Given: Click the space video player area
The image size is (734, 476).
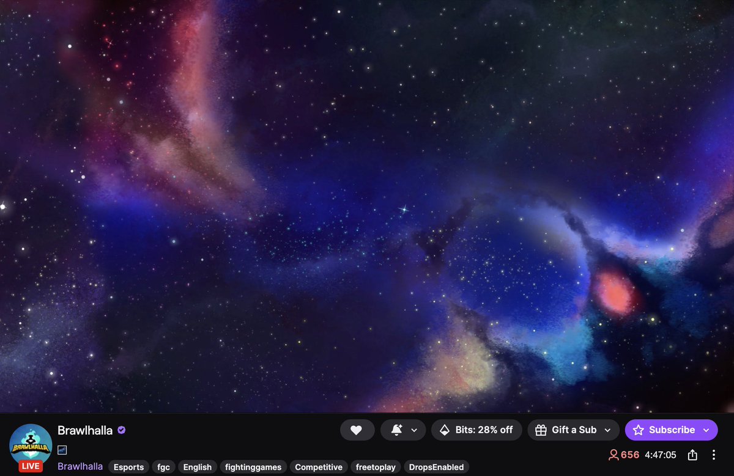Looking at the screenshot, I should (x=367, y=207).
